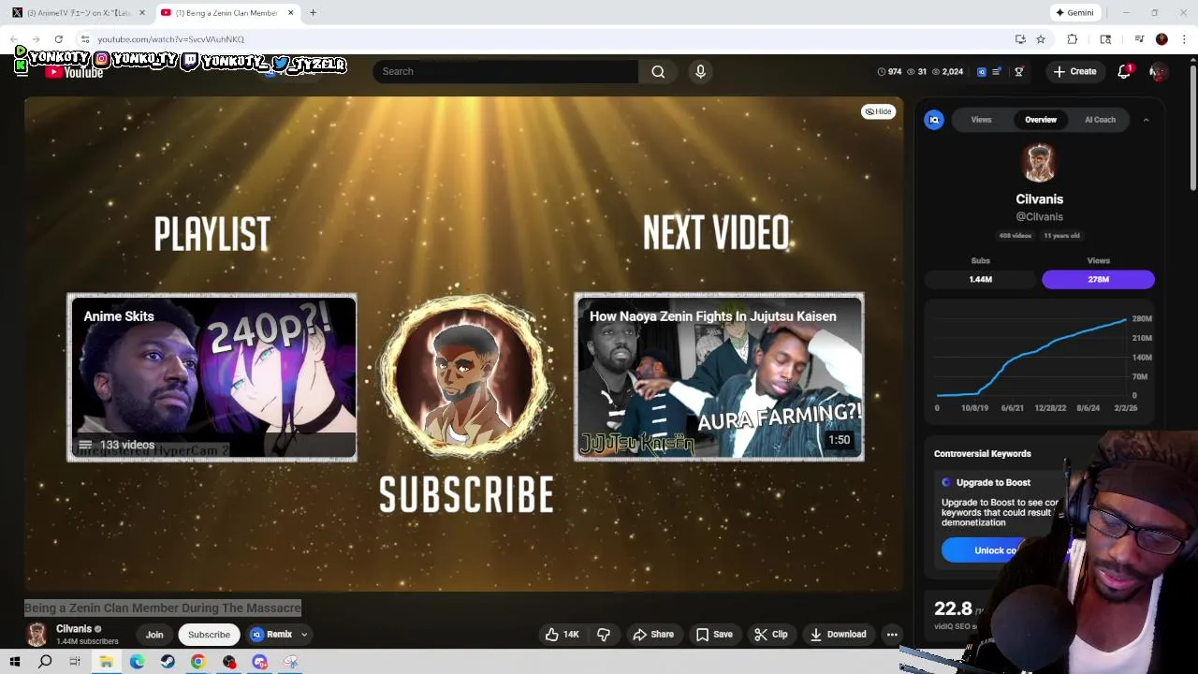Hide the end screen overlay
Image resolution: width=1198 pixels, height=674 pixels.
coord(878,111)
